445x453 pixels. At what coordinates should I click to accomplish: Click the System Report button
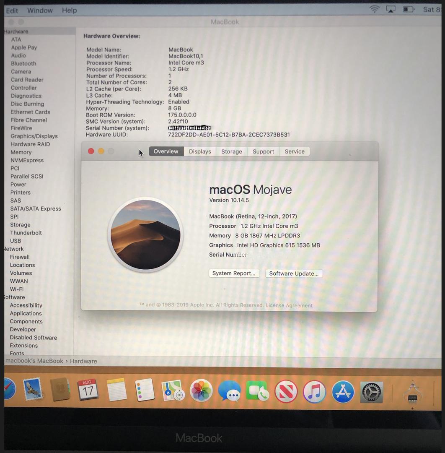[x=234, y=273]
